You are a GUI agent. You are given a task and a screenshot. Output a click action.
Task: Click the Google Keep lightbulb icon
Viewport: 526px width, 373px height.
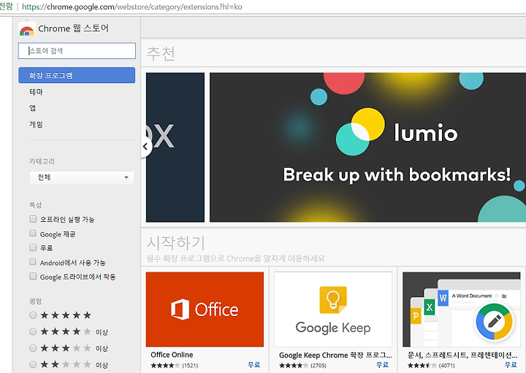coord(333,299)
